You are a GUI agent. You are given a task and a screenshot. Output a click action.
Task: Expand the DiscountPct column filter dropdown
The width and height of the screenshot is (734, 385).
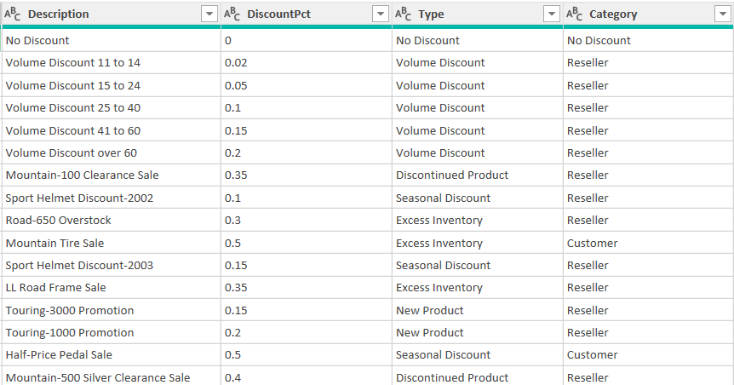pyautogui.click(x=380, y=14)
